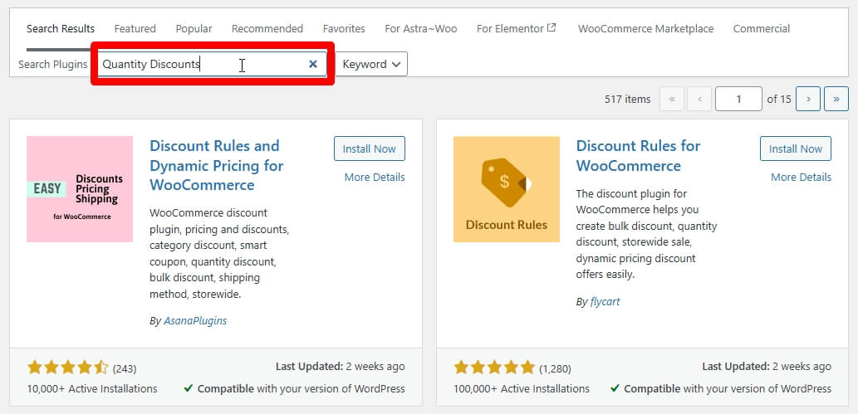The width and height of the screenshot is (858, 414).
Task: View More Details for Dynamic Pricing plugin
Action: pos(375,178)
